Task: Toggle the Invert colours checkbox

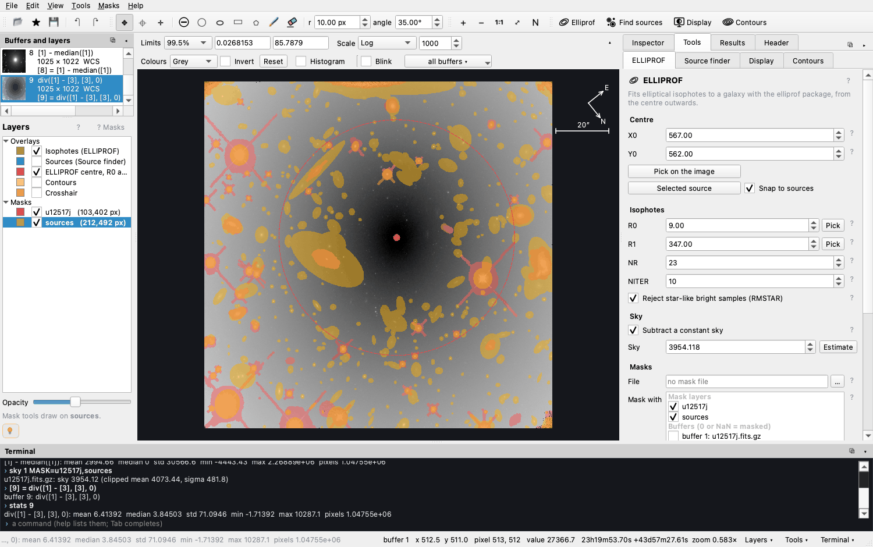Action: (225, 61)
